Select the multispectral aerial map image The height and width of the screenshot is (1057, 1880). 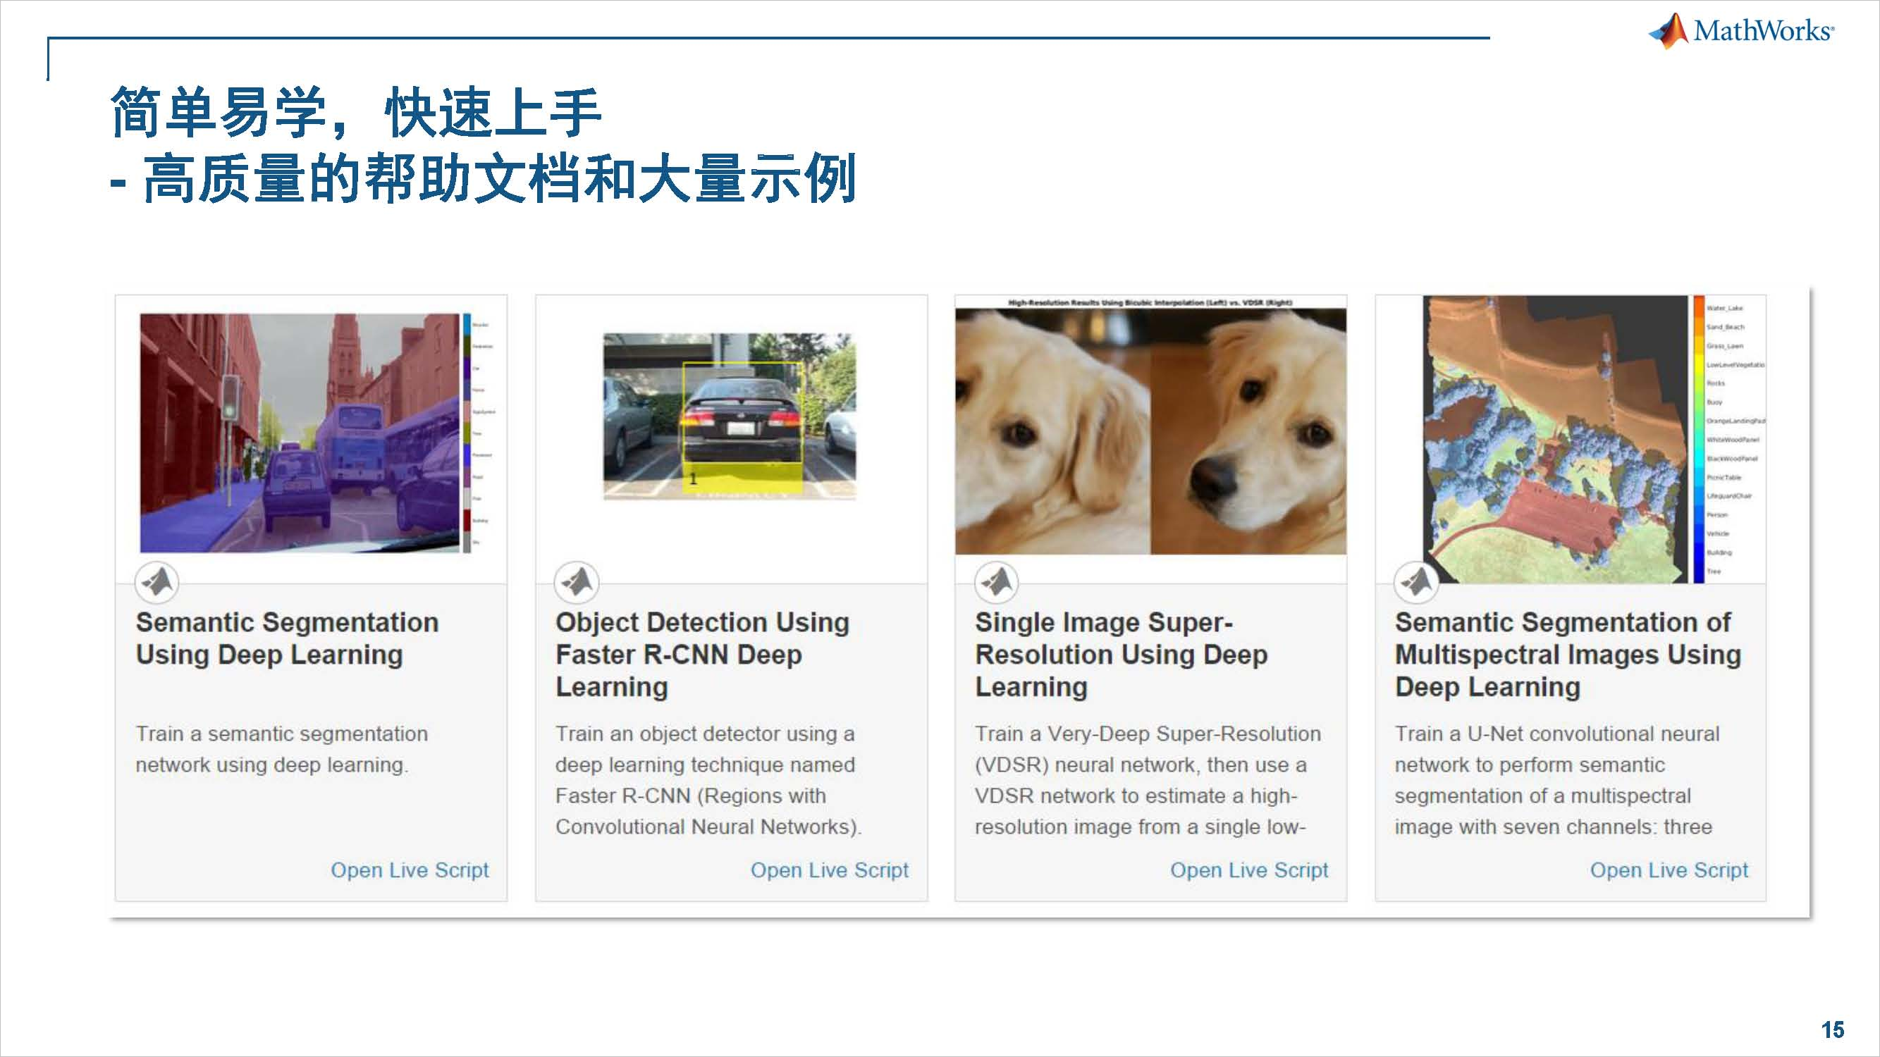click(x=1554, y=438)
